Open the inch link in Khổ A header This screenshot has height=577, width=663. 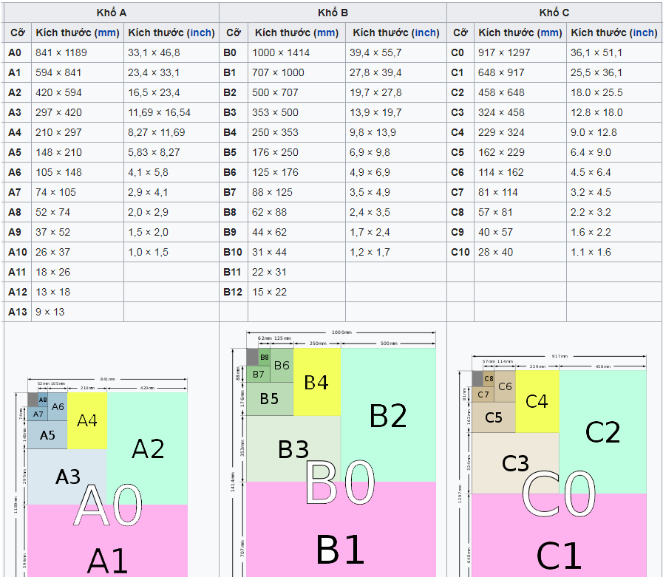[201, 33]
